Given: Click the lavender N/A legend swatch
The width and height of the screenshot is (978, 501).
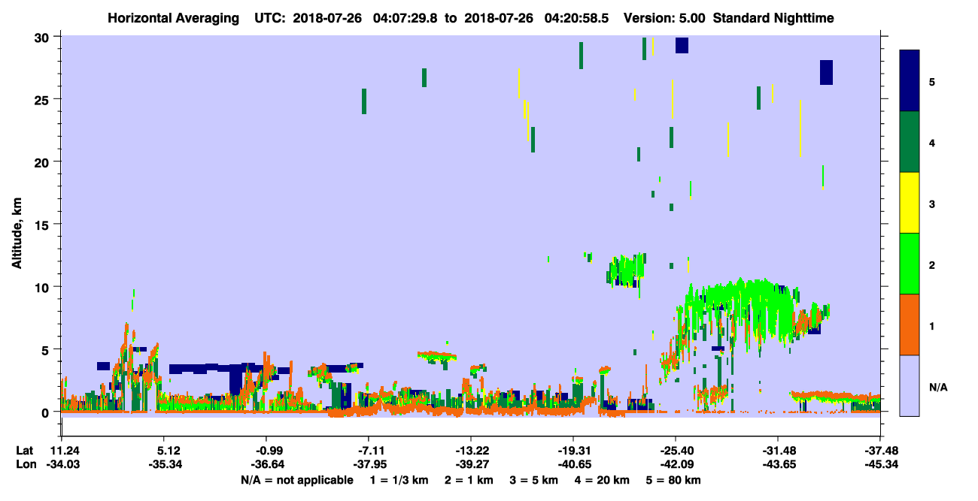Looking at the screenshot, I should (x=910, y=385).
